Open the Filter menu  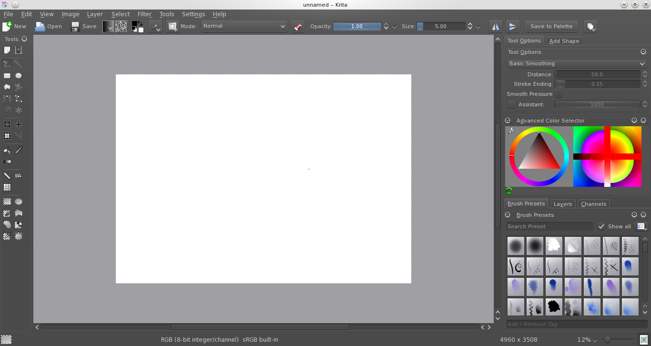(x=144, y=14)
